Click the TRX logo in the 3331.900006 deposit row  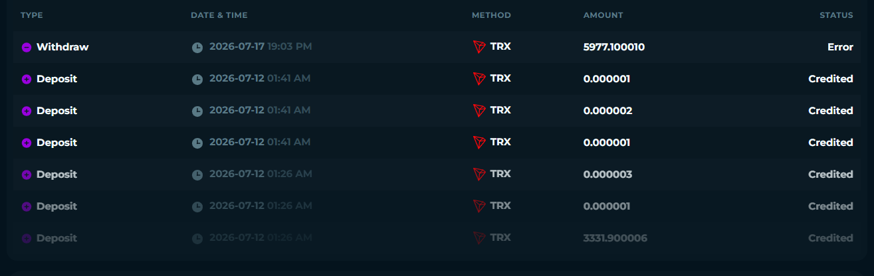479,238
